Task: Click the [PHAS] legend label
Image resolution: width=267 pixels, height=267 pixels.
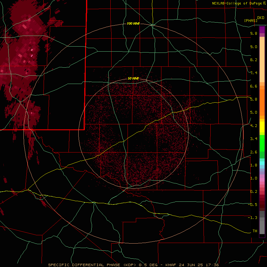Action: (x=251, y=20)
